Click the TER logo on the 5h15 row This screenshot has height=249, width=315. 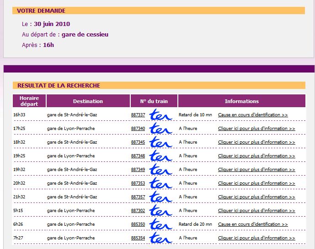click(160, 211)
